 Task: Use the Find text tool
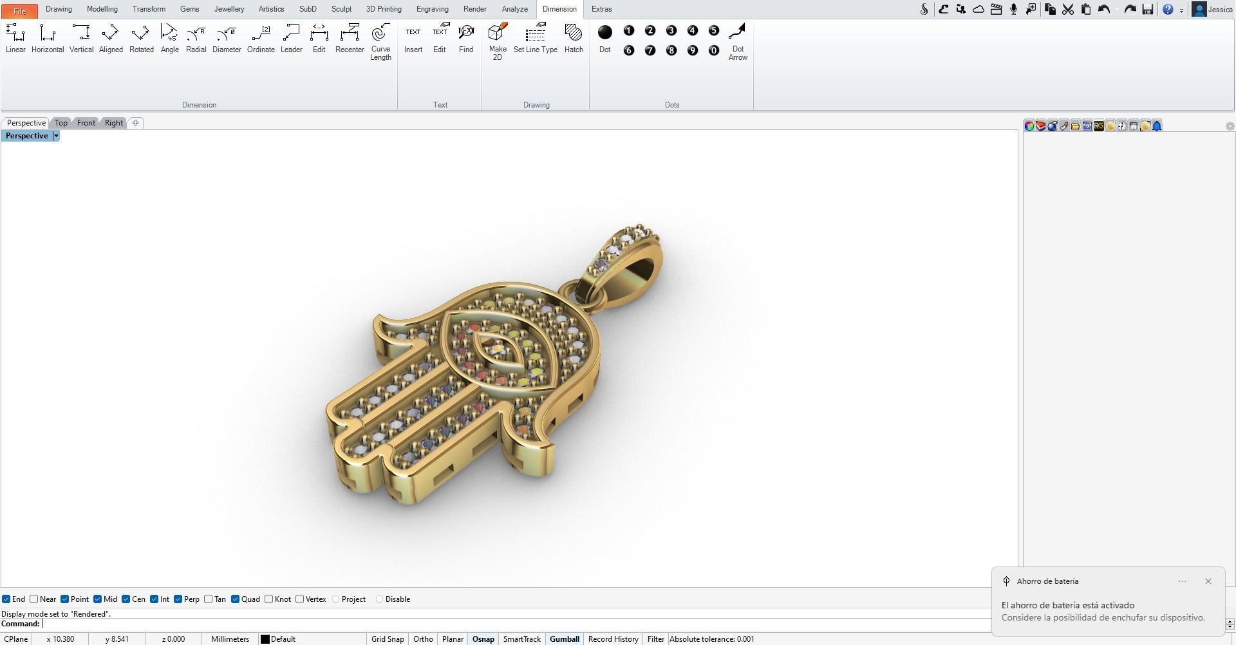pos(466,39)
